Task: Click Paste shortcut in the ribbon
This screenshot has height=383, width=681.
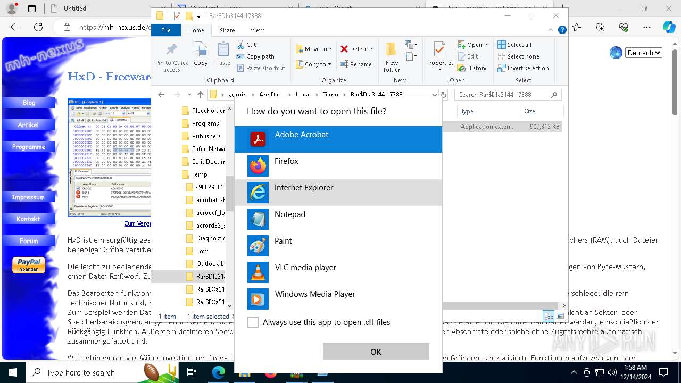Action: click(x=261, y=68)
